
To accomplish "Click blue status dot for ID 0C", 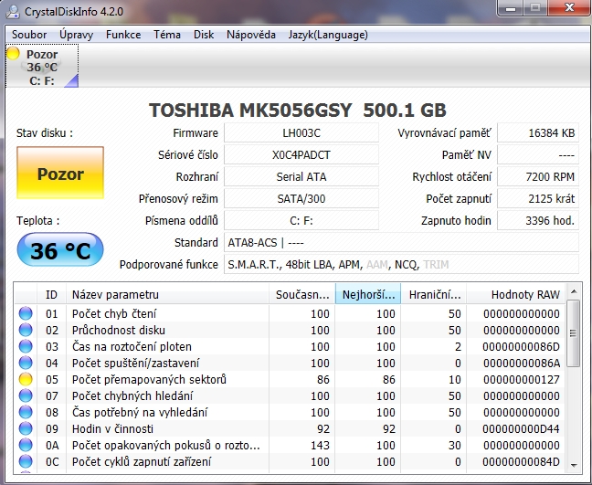I will click(26, 461).
